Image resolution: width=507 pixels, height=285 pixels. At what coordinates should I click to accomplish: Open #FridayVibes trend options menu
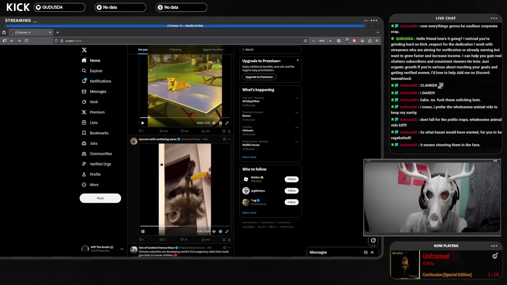(297, 98)
